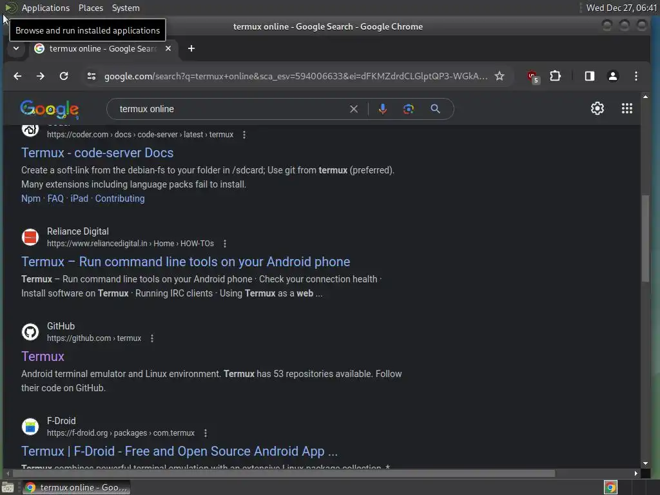Open Termux F-Droid result link
The image size is (660, 495).
pos(180,451)
